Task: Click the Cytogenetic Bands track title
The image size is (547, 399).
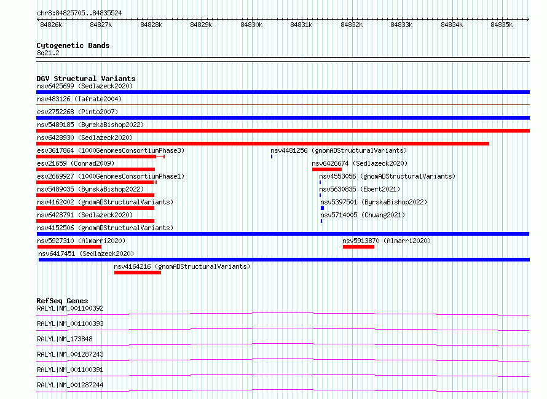Action: pos(73,45)
